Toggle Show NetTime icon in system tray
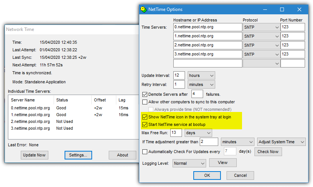The width and height of the screenshot is (313, 187). (145, 117)
